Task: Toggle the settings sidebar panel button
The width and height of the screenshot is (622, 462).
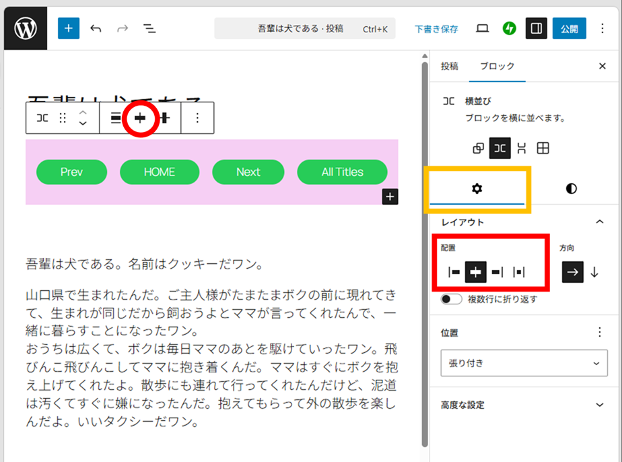Action: click(537, 28)
